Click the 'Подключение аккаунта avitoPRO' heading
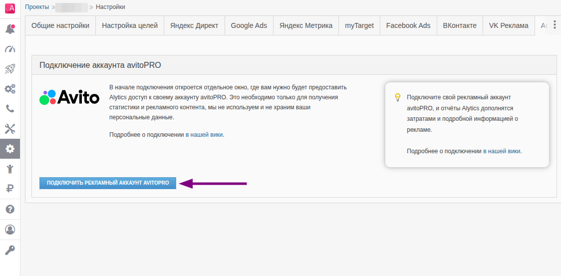The height and width of the screenshot is (276, 561). (100, 65)
